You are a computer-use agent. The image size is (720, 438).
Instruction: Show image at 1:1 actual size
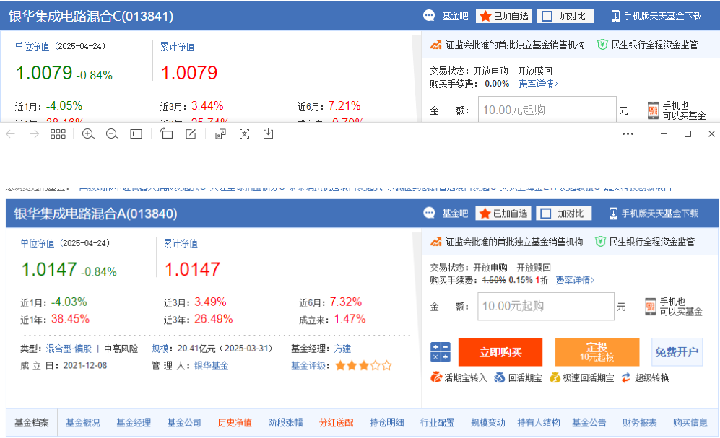(x=136, y=134)
